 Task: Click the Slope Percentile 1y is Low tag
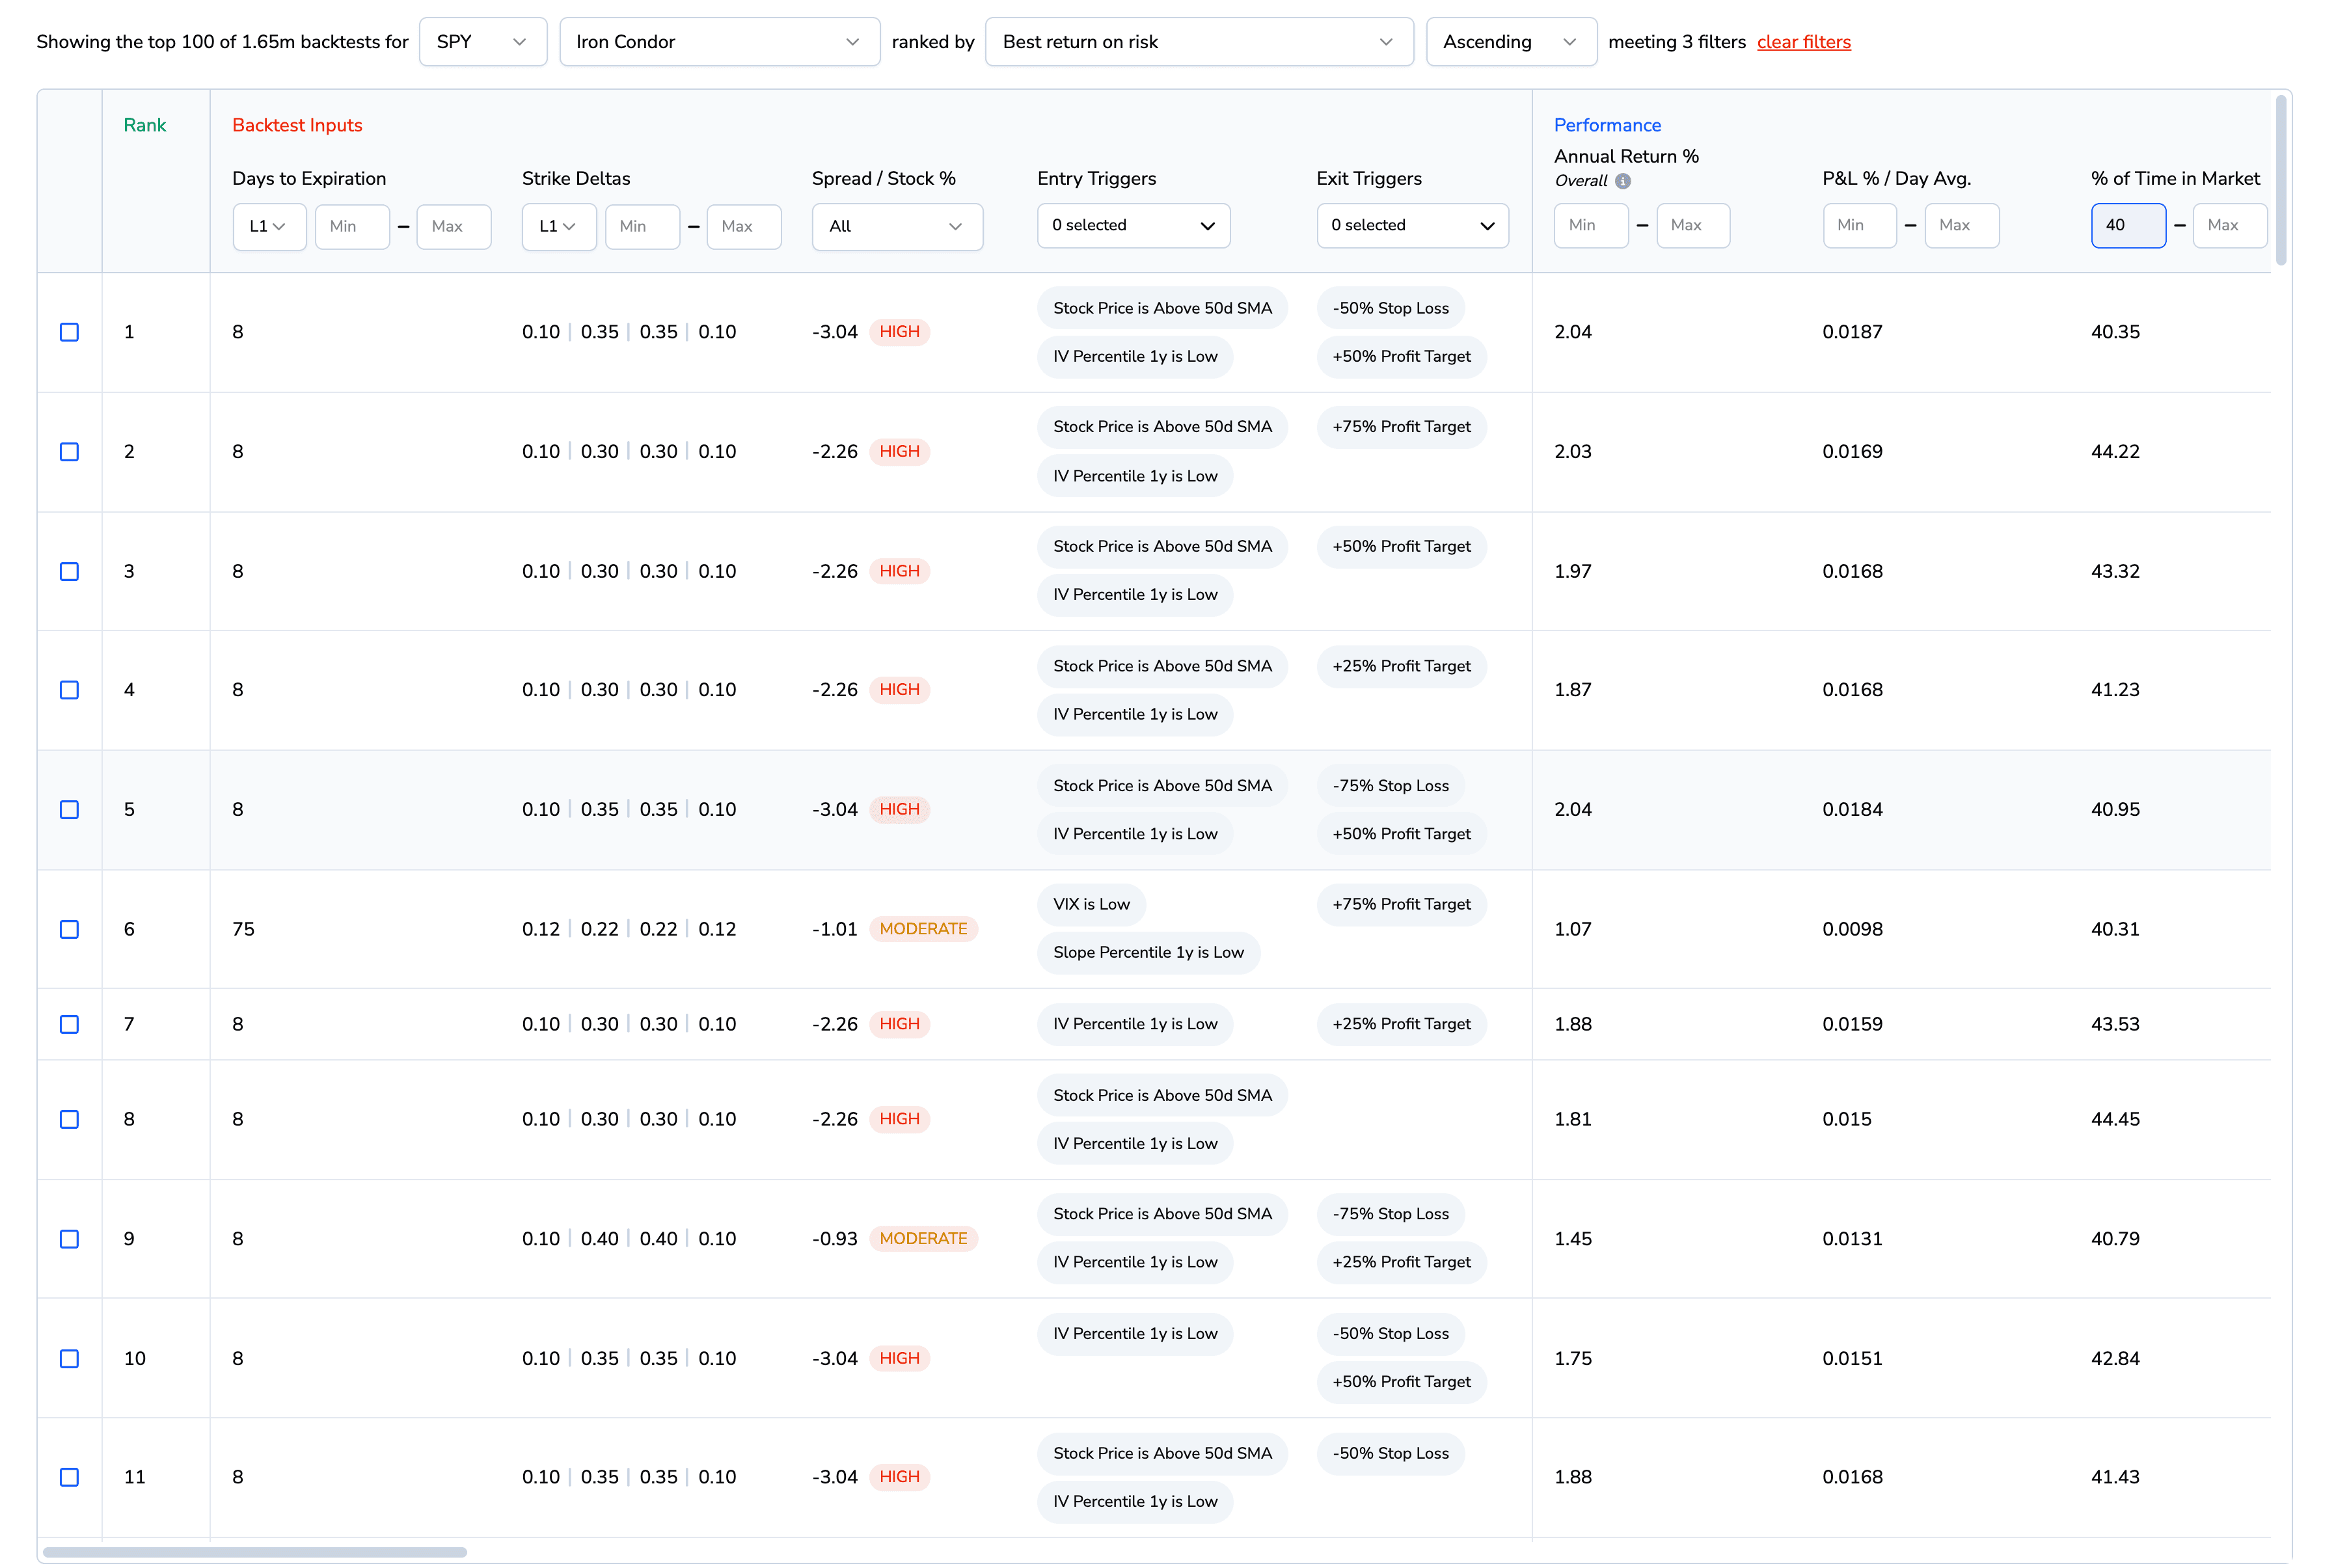pos(1148,953)
